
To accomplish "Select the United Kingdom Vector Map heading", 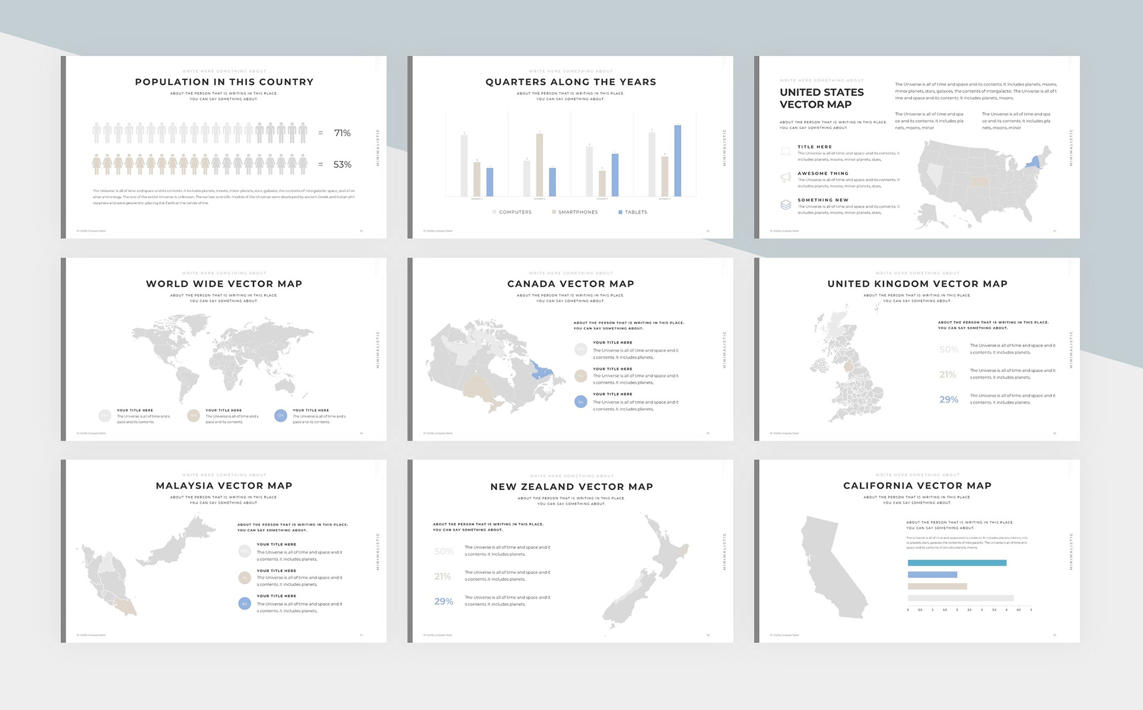I will tap(917, 284).
